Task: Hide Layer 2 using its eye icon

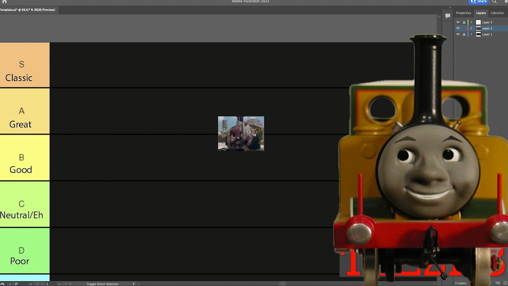Action: click(x=458, y=28)
